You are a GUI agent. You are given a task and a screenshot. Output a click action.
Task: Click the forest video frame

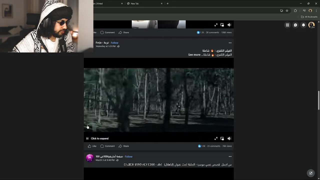click(x=159, y=100)
